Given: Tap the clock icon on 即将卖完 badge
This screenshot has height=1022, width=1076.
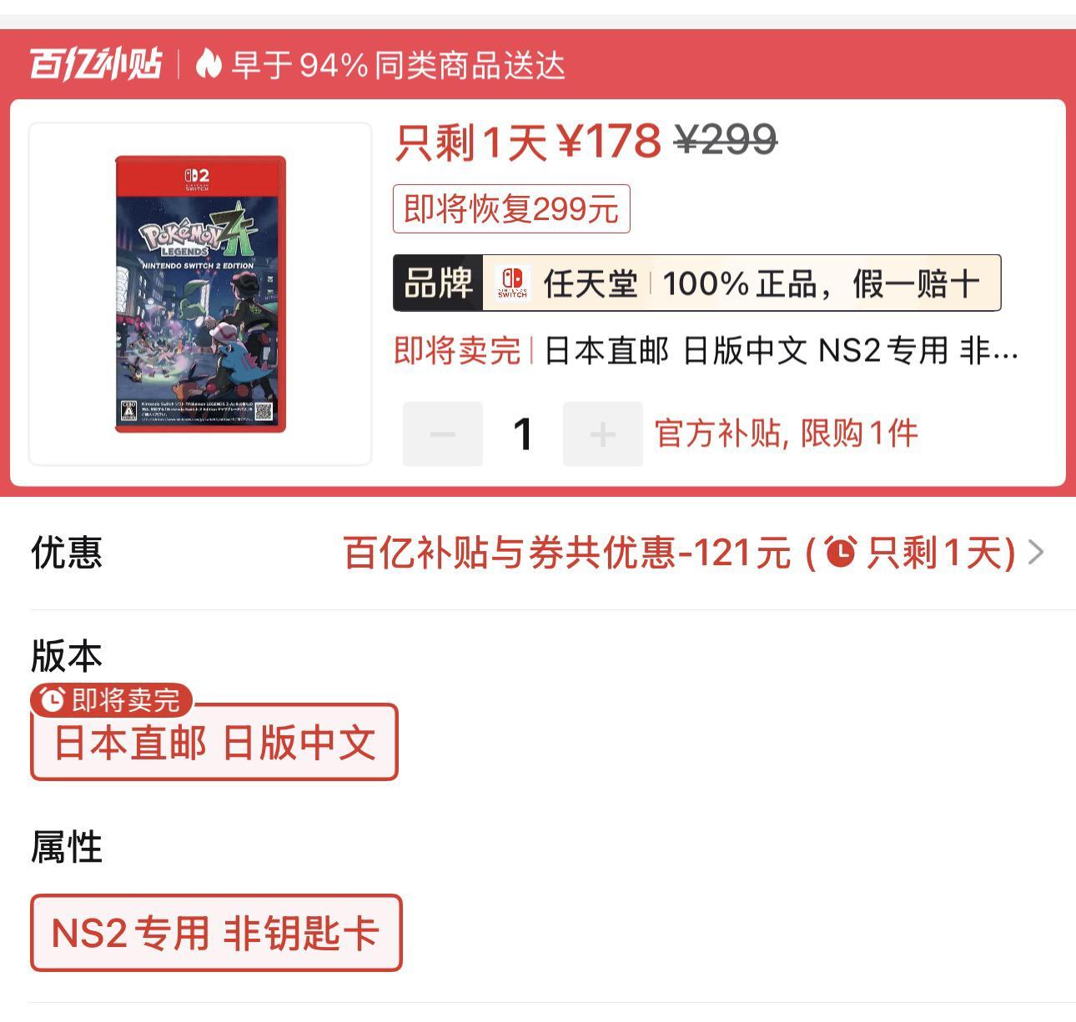Looking at the screenshot, I should click(x=53, y=699).
